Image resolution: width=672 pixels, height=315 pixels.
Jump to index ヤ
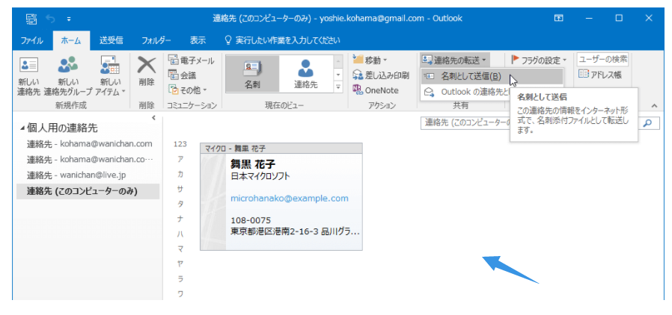point(180,263)
